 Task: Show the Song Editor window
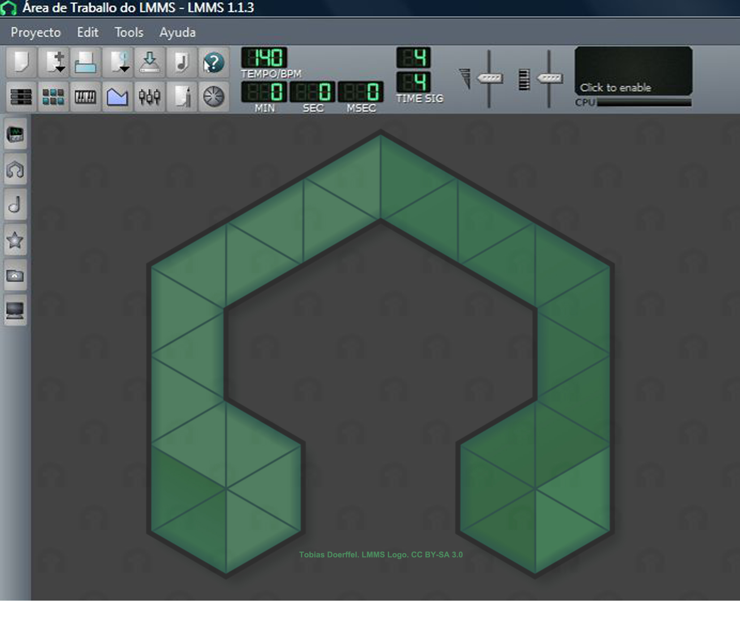(x=21, y=96)
